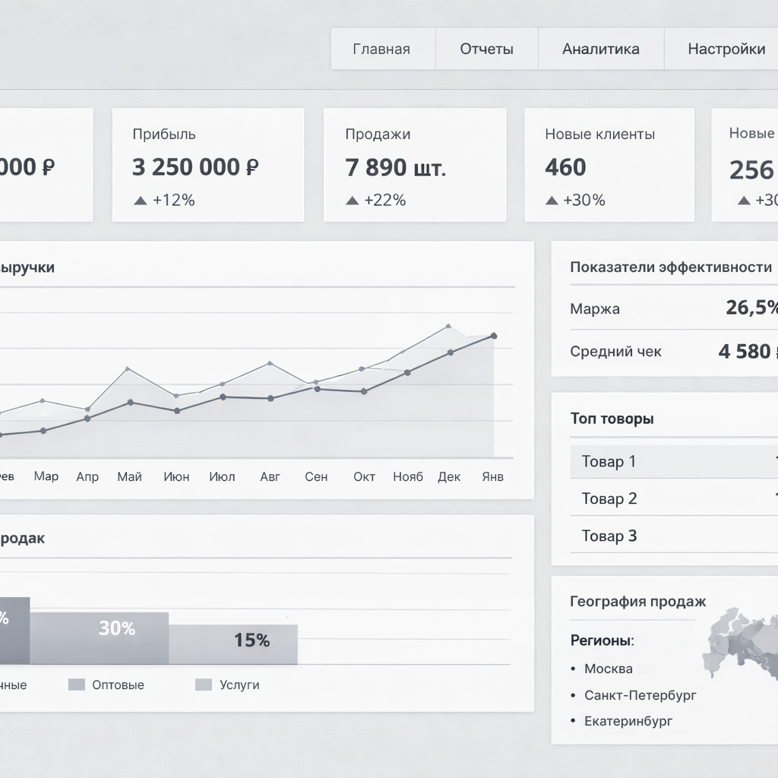Select the Товар 1 row
This screenshot has height=778, width=778.
(x=674, y=461)
